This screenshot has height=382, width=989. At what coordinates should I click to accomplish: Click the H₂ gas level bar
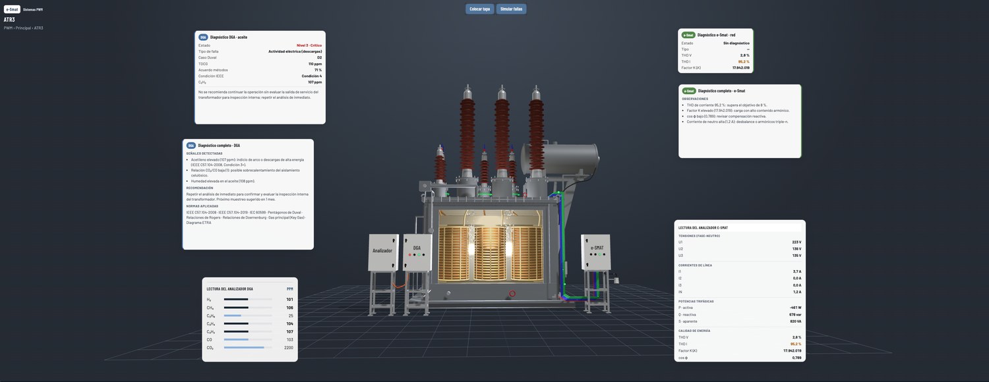click(x=248, y=300)
